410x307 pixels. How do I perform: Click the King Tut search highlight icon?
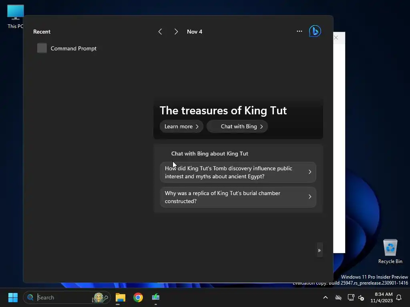(x=100, y=297)
